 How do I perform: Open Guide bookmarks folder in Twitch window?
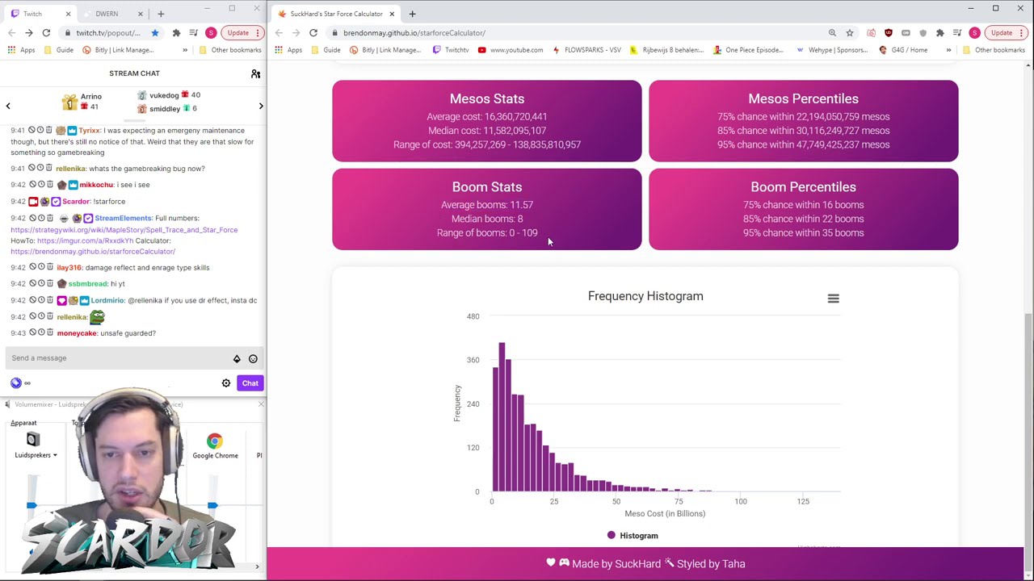58,50
